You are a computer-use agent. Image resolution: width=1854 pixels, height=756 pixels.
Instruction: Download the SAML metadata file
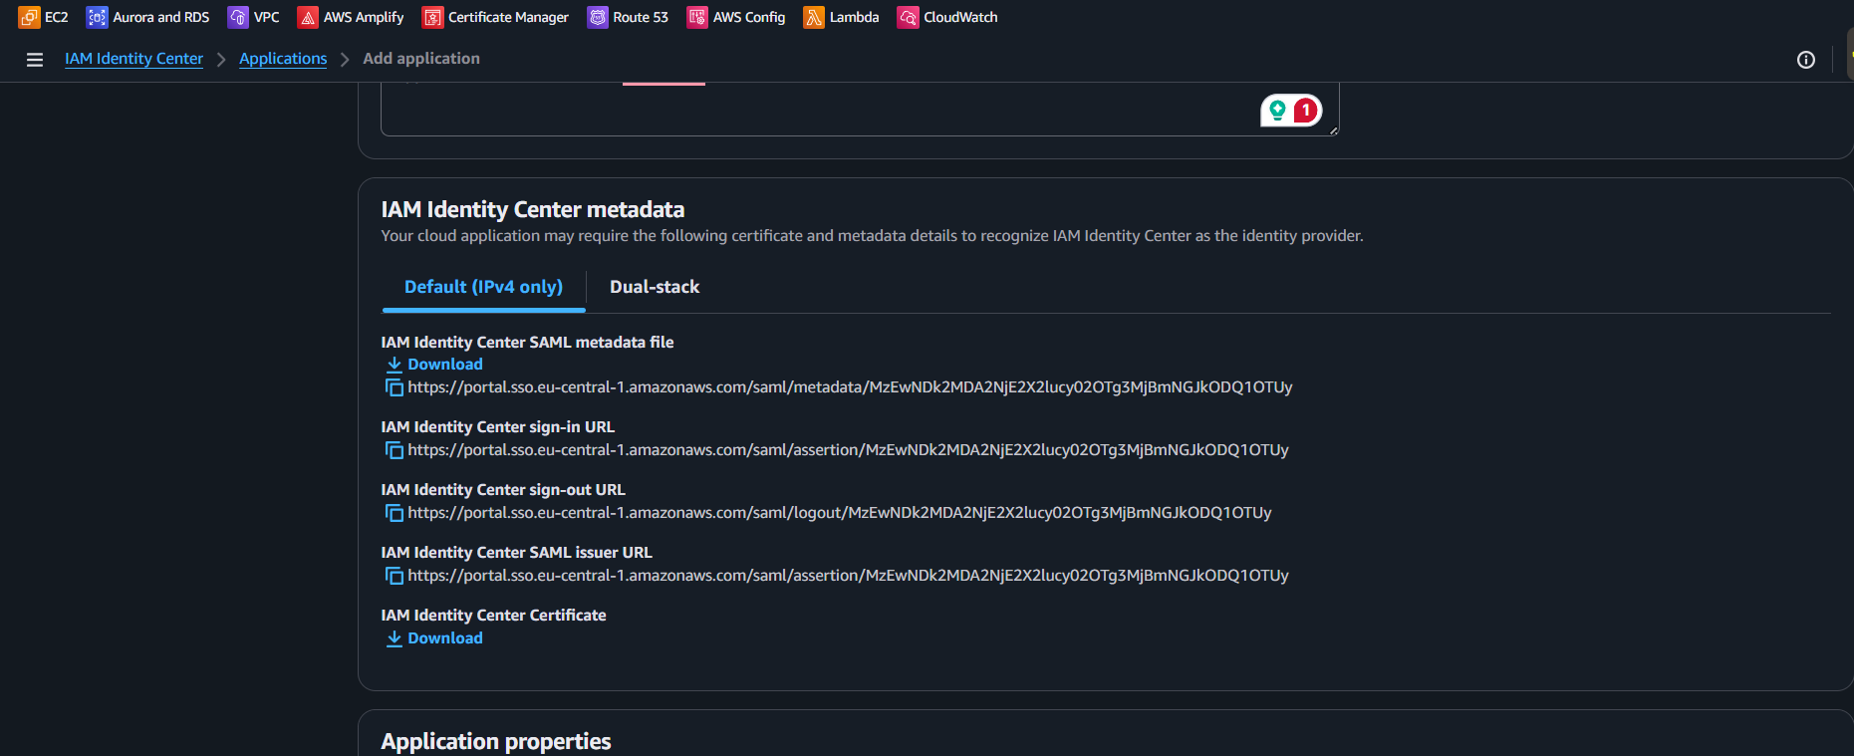[434, 365]
